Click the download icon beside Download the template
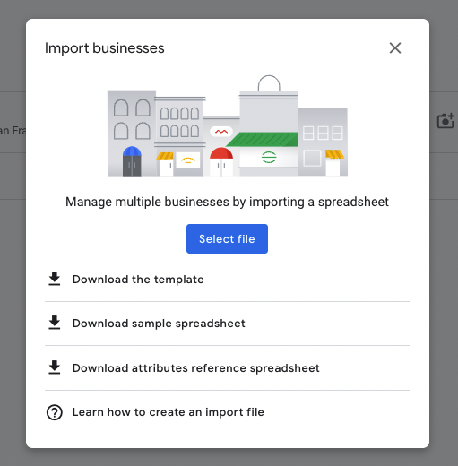Screen dimensions: 458x466 [55, 279]
